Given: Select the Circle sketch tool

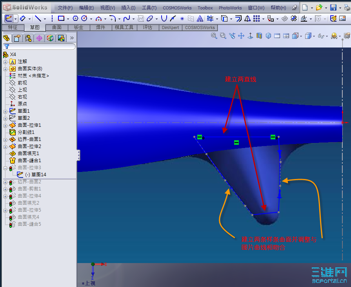Looking at the screenshot, I should click(84, 18).
